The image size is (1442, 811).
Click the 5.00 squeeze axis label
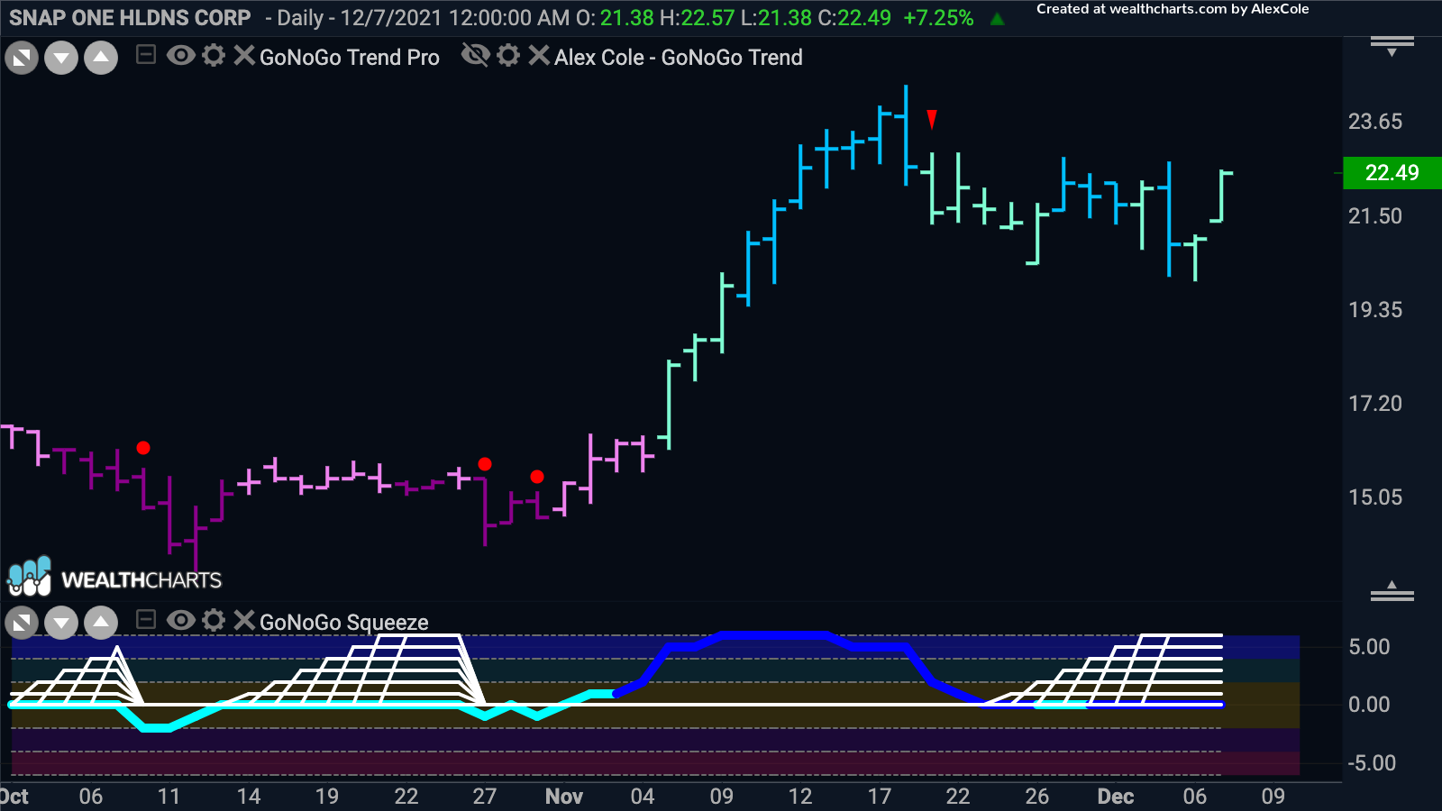(1369, 647)
